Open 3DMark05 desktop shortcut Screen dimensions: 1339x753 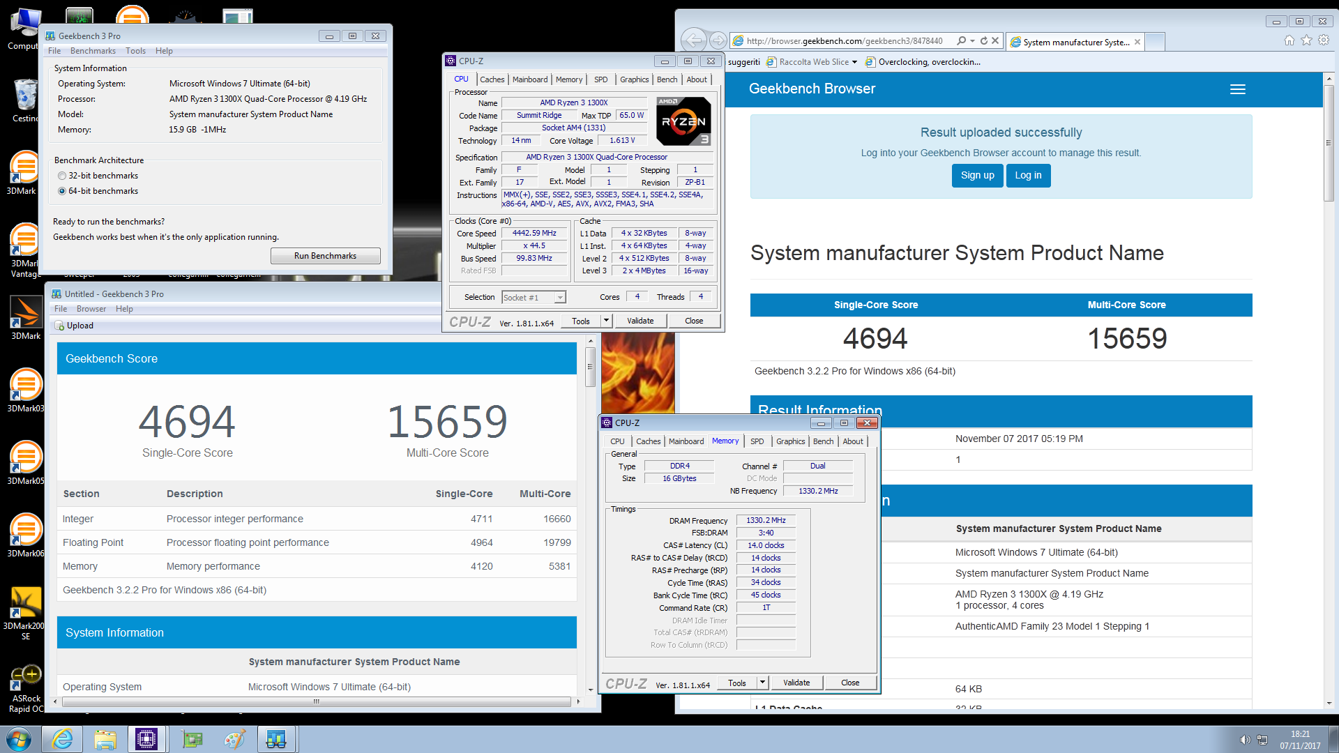(26, 463)
